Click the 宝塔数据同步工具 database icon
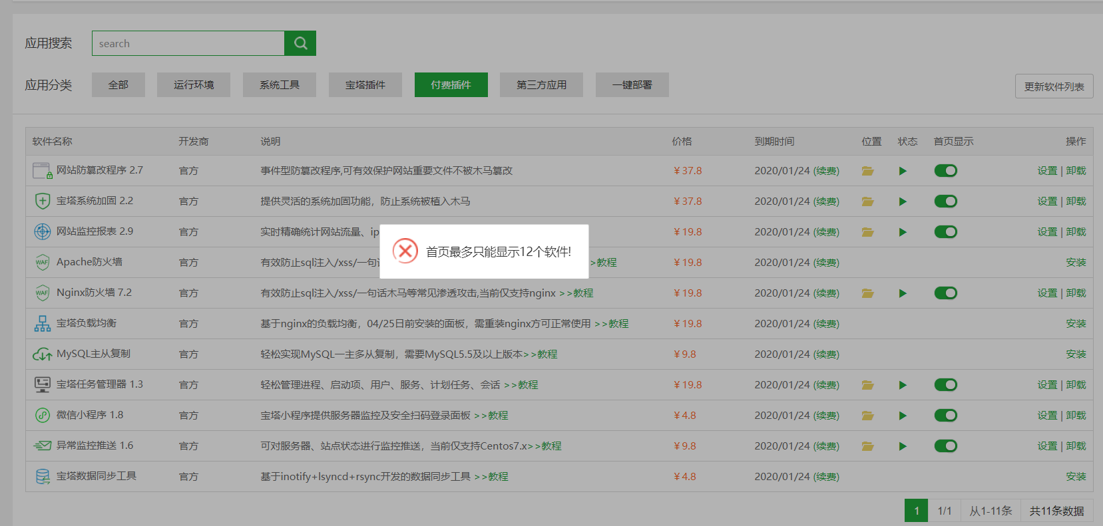 pos(43,476)
